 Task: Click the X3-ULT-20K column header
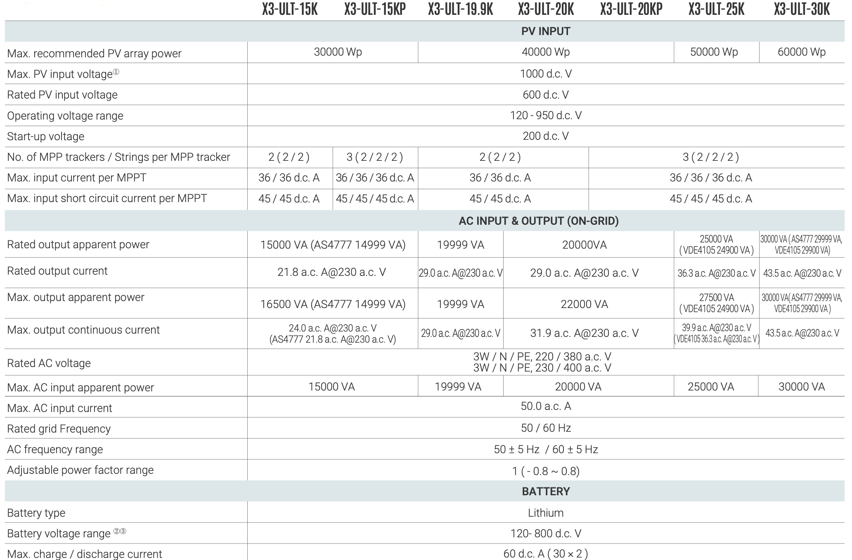pyautogui.click(x=546, y=9)
